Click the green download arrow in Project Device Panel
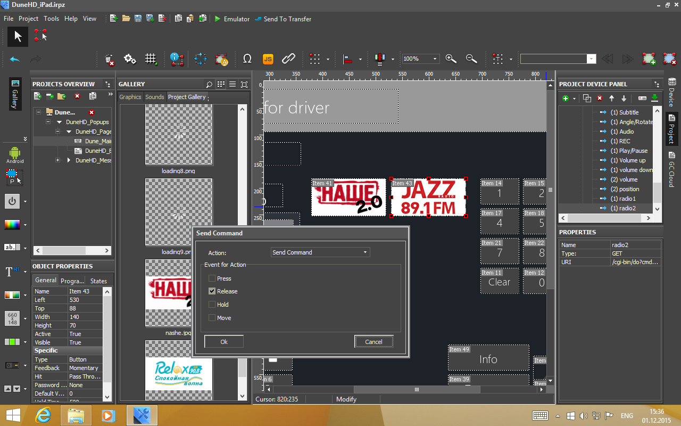This screenshot has height=426, width=681. (655, 99)
